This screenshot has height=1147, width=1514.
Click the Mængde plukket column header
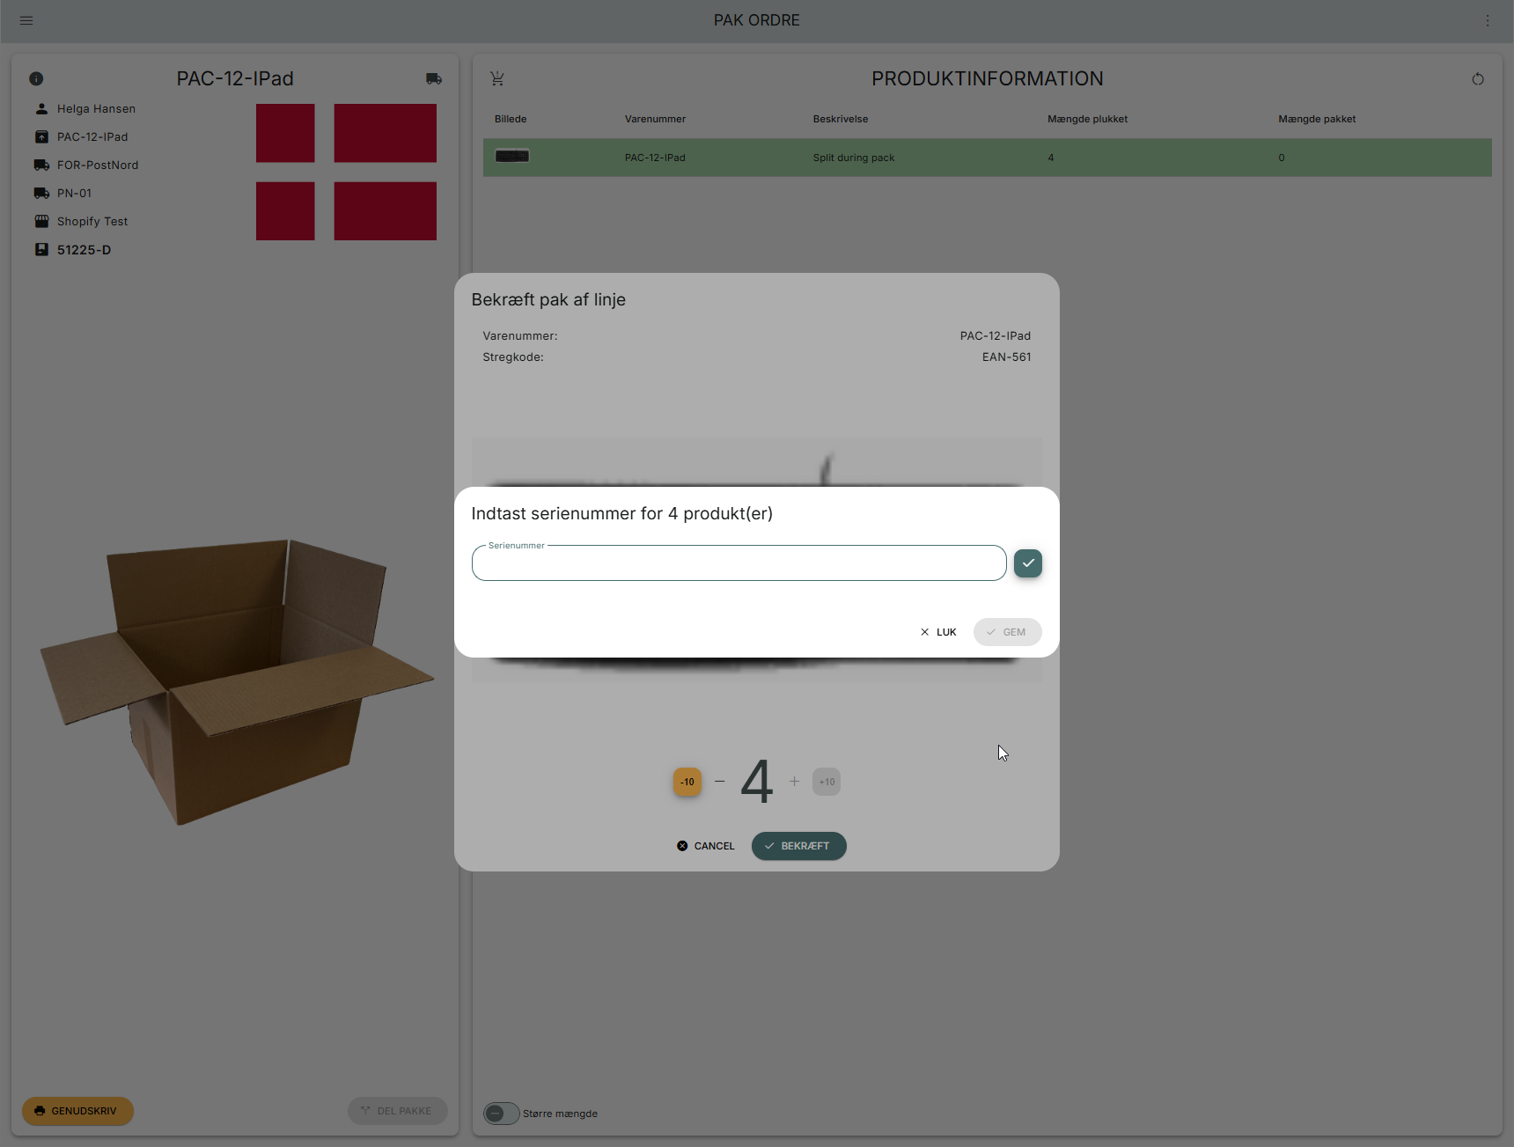[x=1087, y=119]
